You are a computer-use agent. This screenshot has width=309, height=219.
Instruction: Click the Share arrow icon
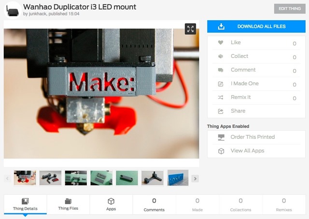(x=221, y=111)
